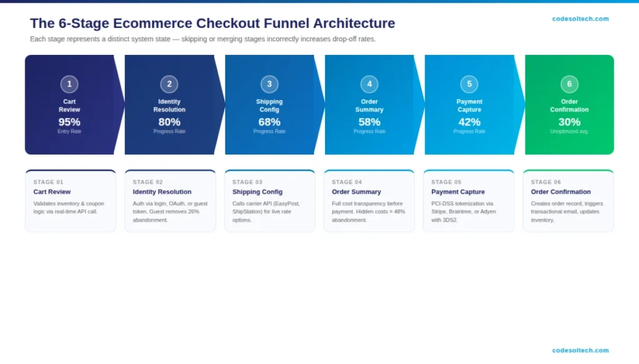Select the number 3 circle on Shipping Config

click(x=269, y=84)
